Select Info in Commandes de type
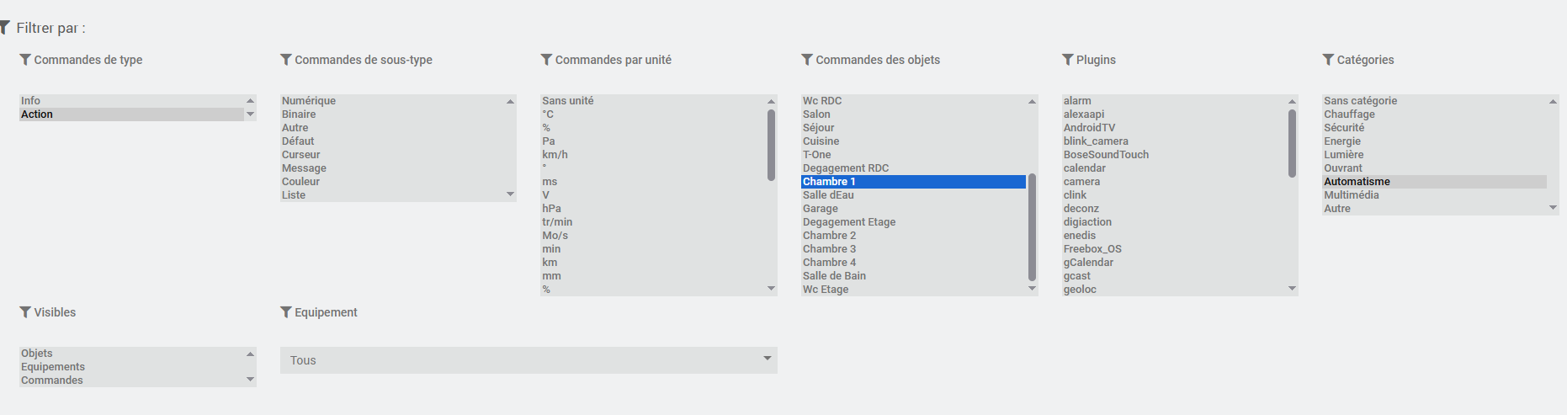The image size is (1567, 415). coord(31,101)
